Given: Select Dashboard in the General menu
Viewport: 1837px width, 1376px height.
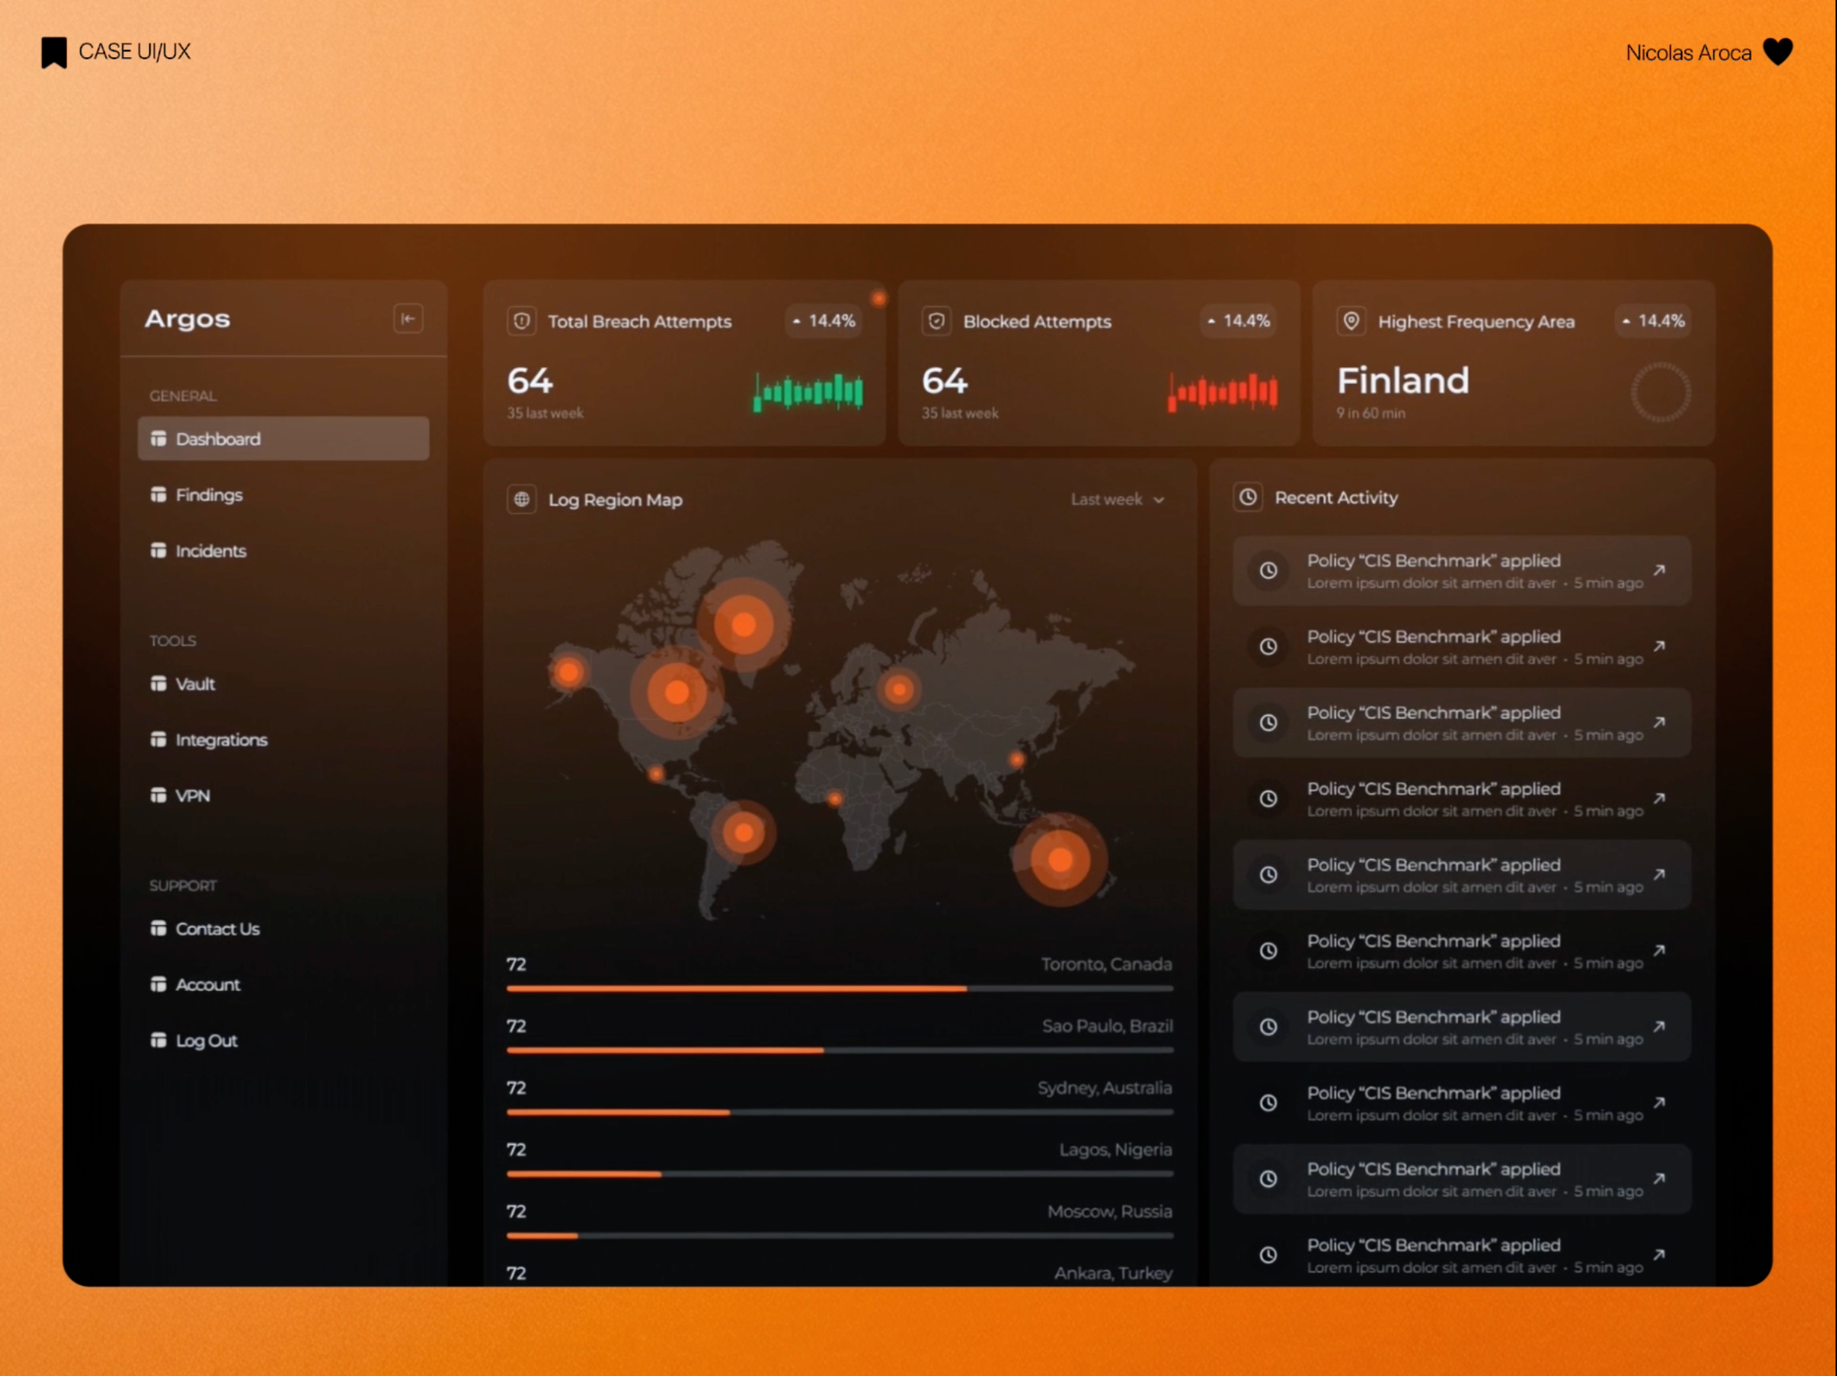Looking at the screenshot, I should 217,439.
